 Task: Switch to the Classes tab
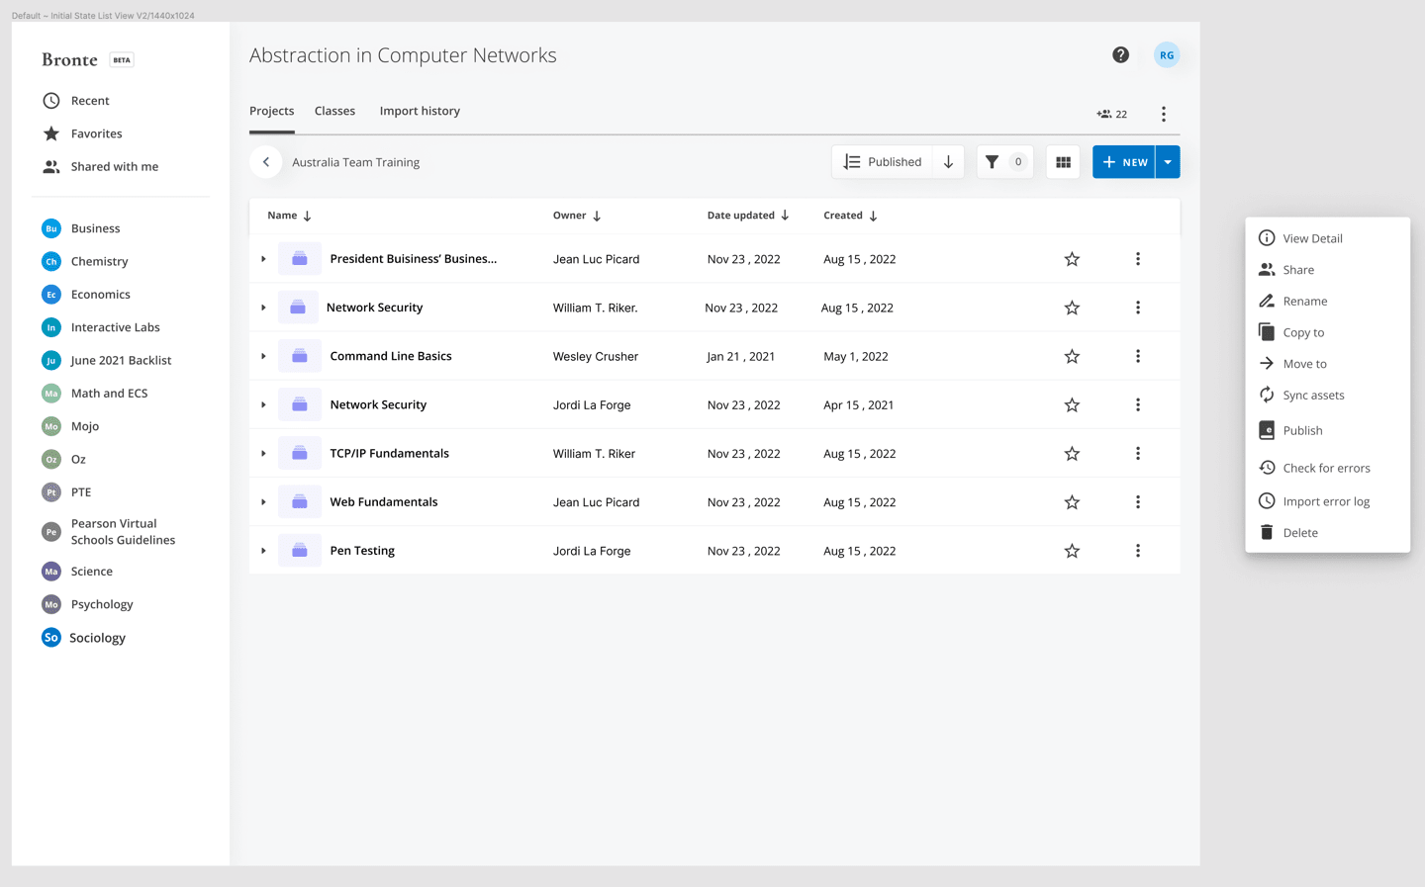(334, 111)
